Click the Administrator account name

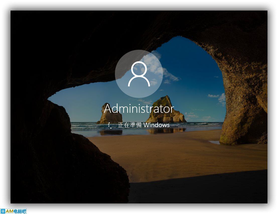(x=139, y=109)
